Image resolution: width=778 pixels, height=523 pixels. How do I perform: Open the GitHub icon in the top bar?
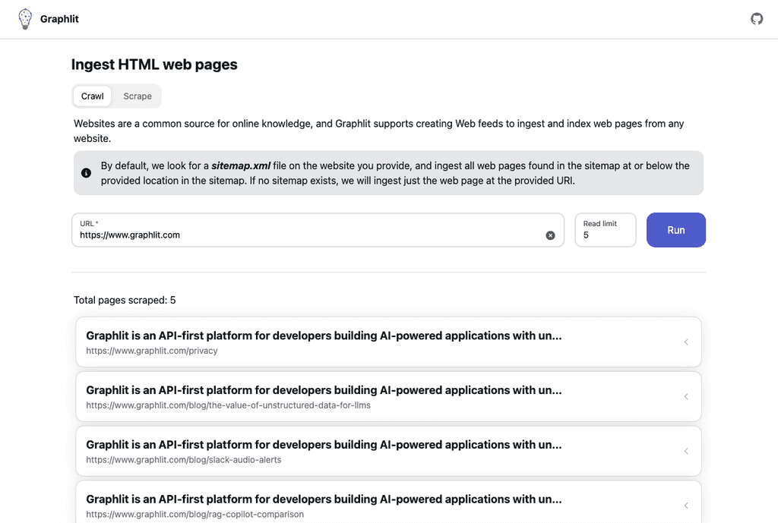(x=757, y=18)
